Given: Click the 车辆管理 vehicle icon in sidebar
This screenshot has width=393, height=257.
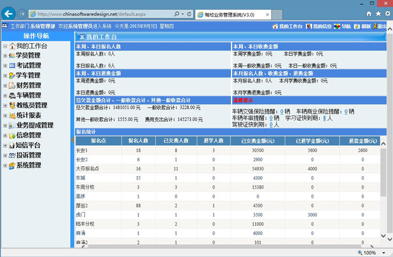Looking at the screenshot, I should pyautogui.click(x=12, y=96).
